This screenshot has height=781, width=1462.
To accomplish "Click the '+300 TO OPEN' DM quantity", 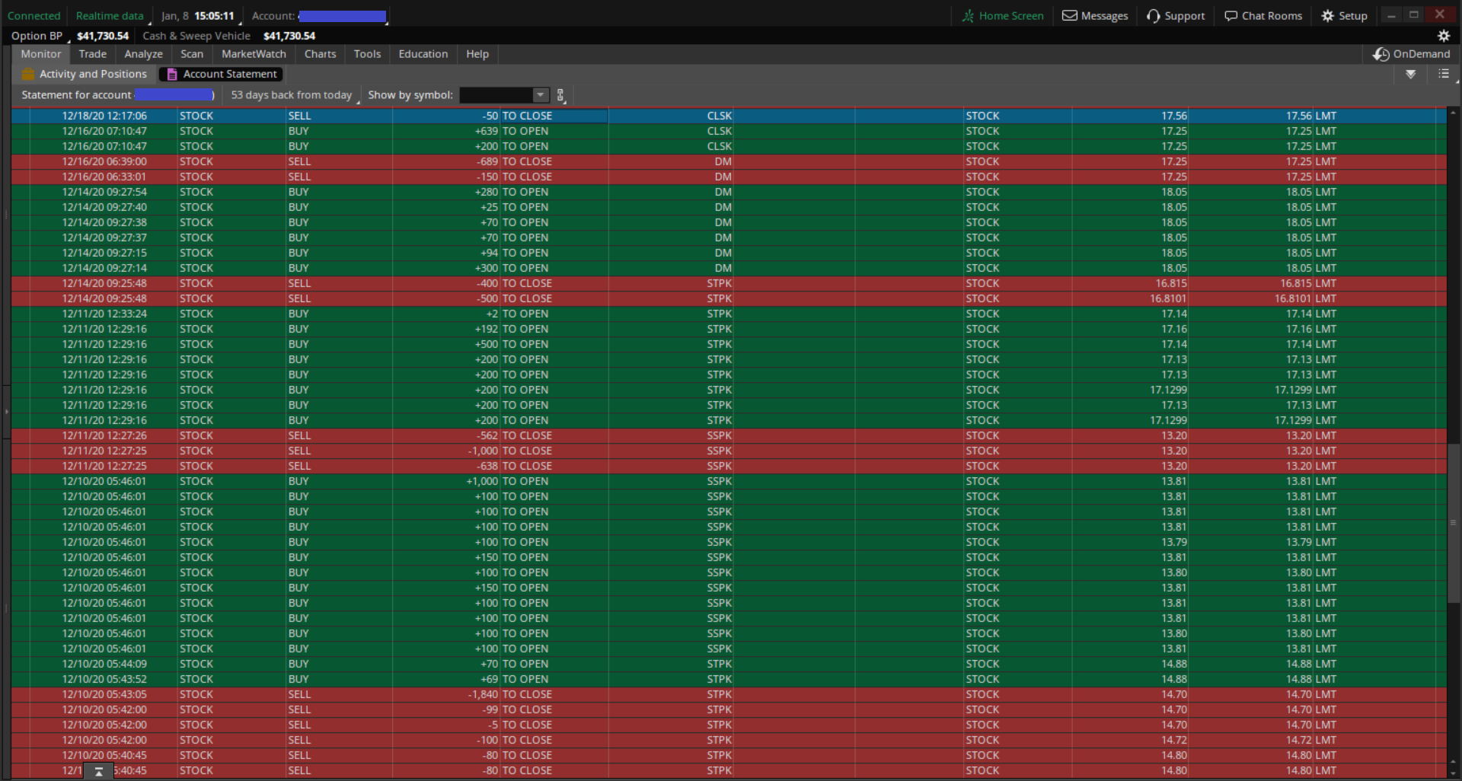I will click(512, 268).
